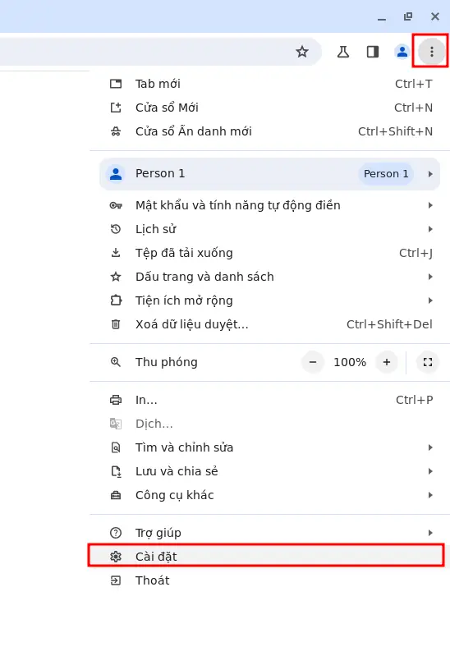Click the Cửa sổ Mới window icon

coord(116,108)
